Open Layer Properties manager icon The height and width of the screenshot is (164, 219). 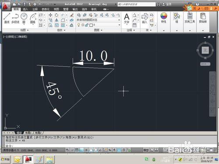click(x=79, y=15)
